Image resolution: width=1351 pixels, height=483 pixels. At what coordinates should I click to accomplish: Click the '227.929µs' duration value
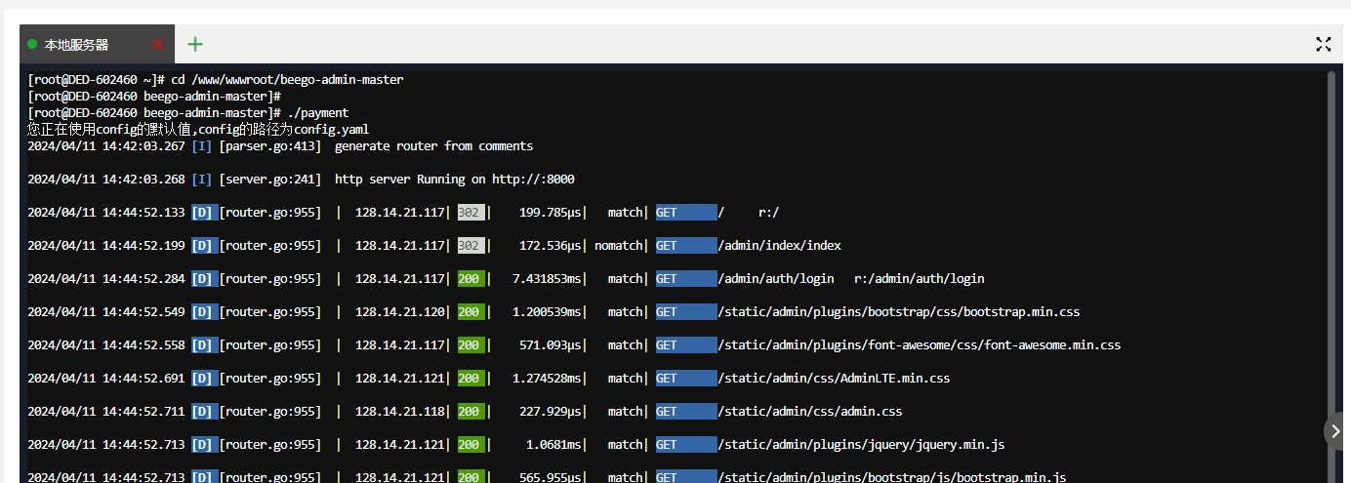pos(551,412)
